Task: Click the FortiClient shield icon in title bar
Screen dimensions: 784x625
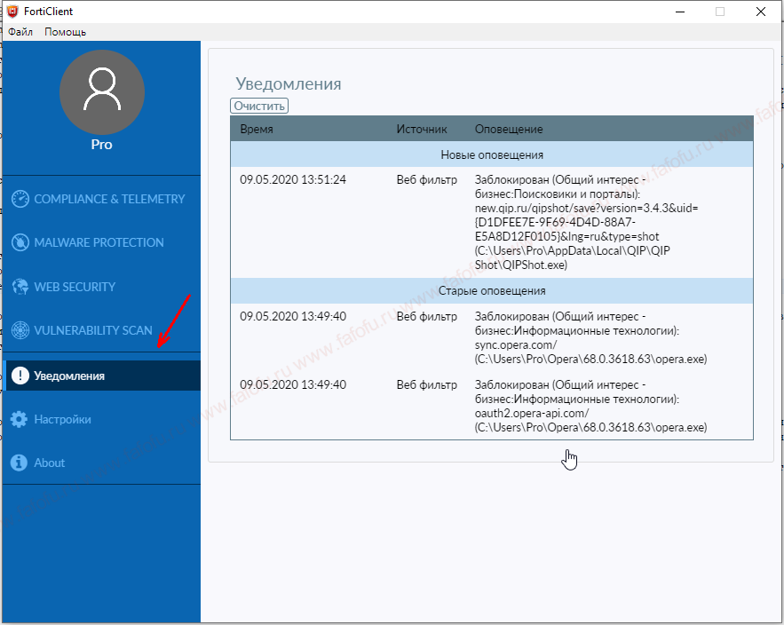Action: [12, 11]
